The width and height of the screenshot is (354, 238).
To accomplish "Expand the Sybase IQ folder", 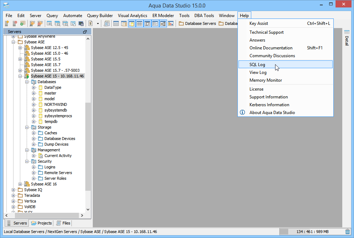I will pos(13,190).
